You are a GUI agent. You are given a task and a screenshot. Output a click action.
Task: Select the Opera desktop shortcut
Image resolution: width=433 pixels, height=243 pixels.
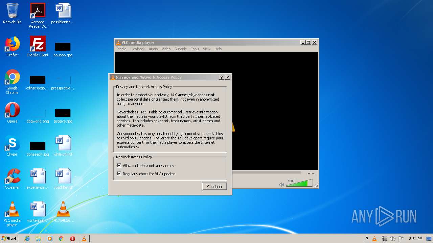[x=12, y=113]
